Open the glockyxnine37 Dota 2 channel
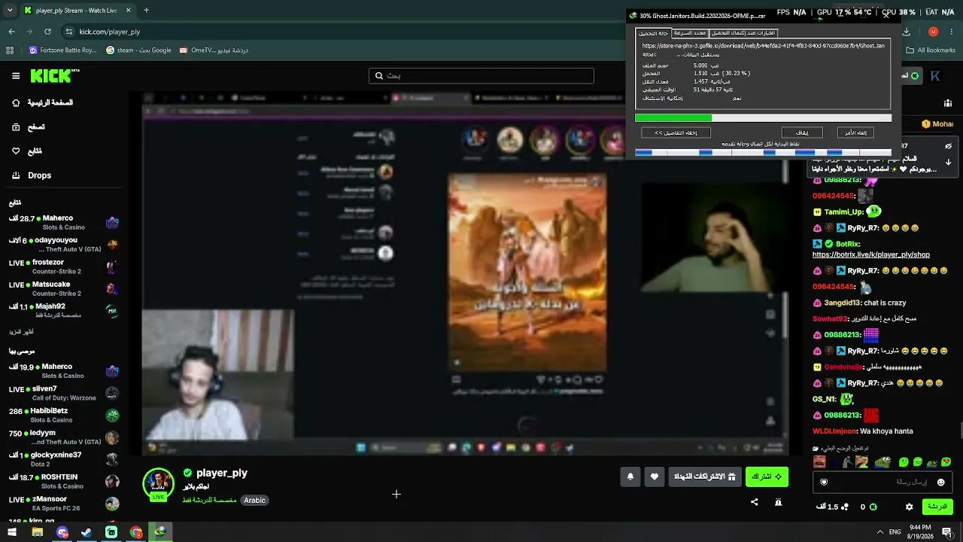The image size is (963, 542). [64, 459]
